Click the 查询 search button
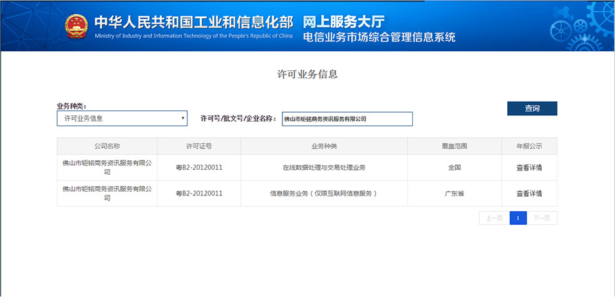Viewport: 615px width, 297px height. coord(532,108)
